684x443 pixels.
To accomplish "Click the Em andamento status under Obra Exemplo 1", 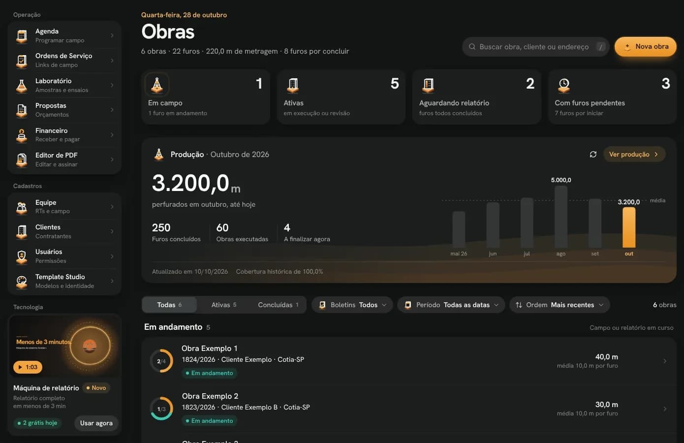I will tap(210, 373).
